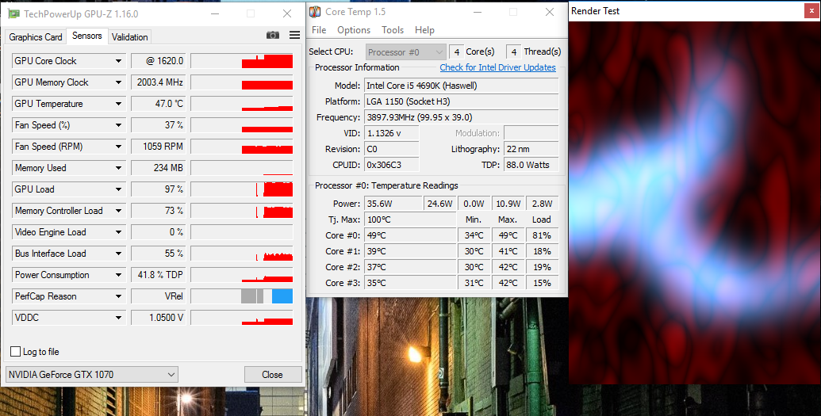Screen dimensions: 821x416
Task: Click the GPU Temperature history graph
Action: tap(242, 104)
